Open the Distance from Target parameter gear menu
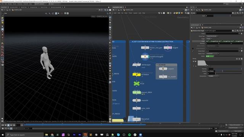Viewport: 244px width, 137px height. pos(233,31)
